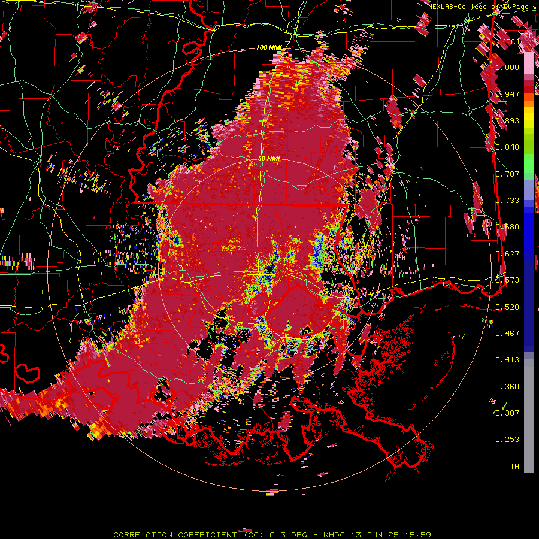Click the 100 NMI range ring label

pos(269,47)
